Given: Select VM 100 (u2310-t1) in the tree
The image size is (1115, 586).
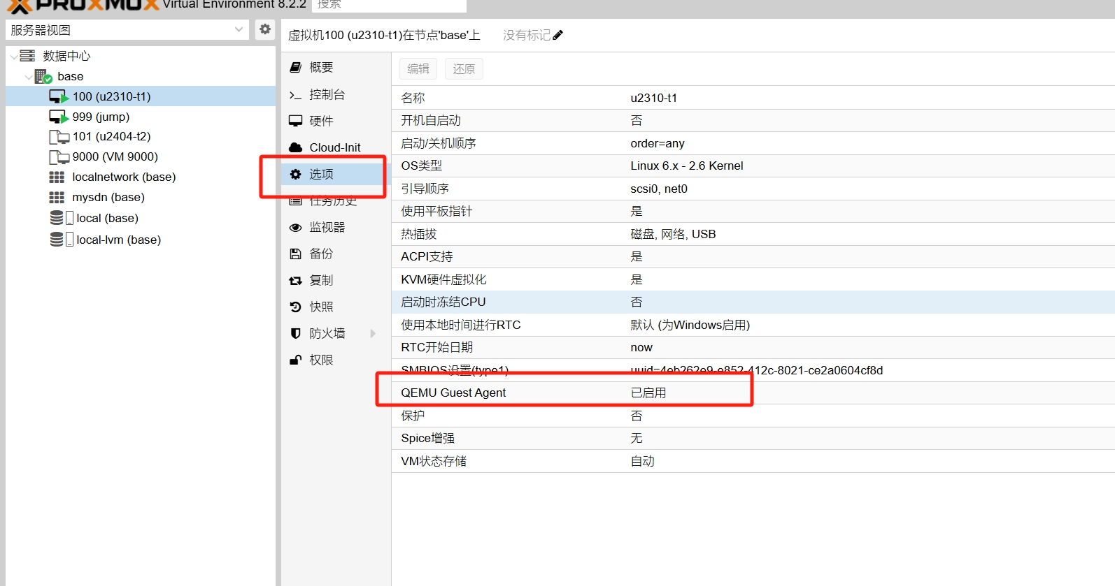Looking at the screenshot, I should pyautogui.click(x=141, y=96).
